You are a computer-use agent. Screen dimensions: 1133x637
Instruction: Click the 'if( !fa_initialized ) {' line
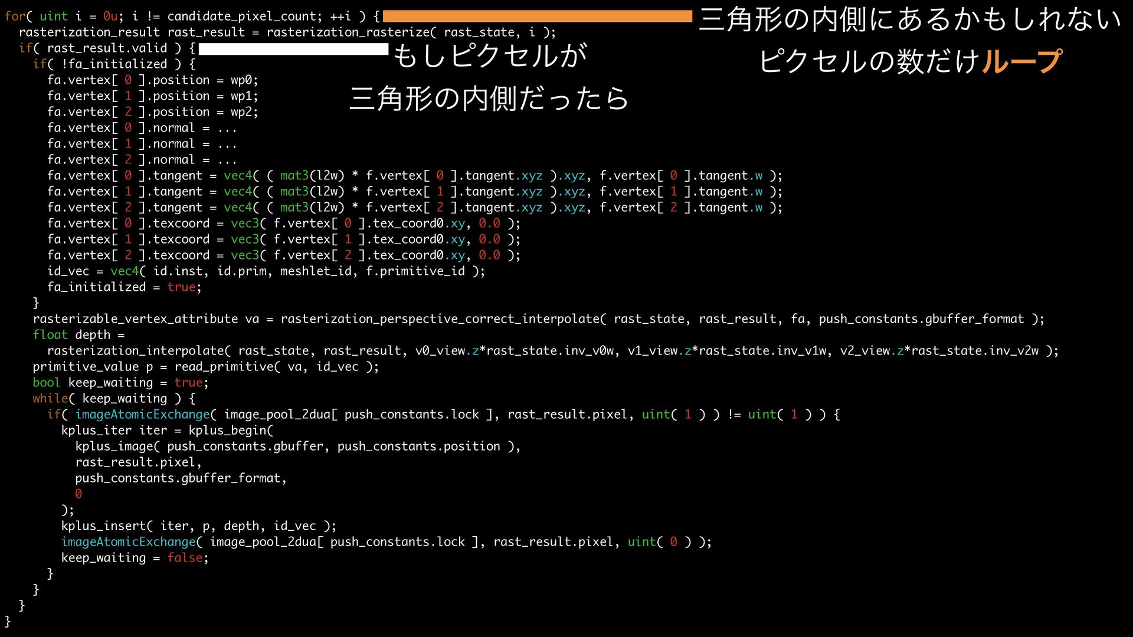tap(114, 64)
